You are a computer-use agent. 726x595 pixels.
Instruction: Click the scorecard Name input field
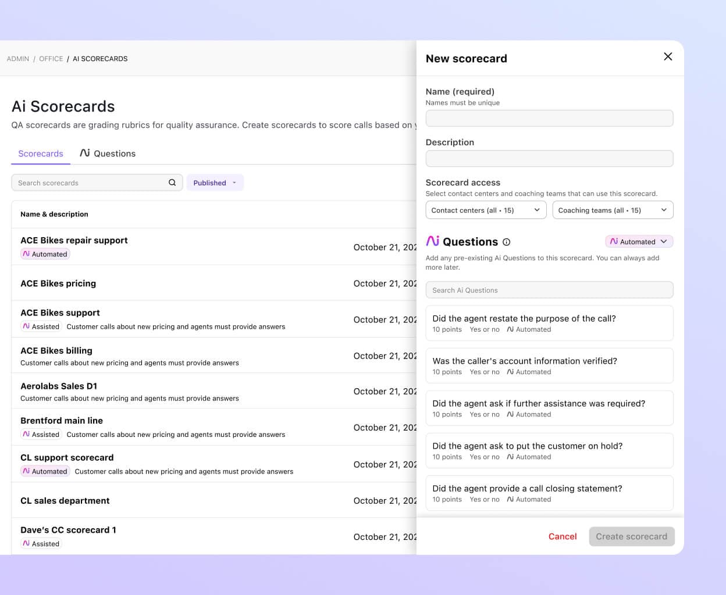[x=549, y=118]
